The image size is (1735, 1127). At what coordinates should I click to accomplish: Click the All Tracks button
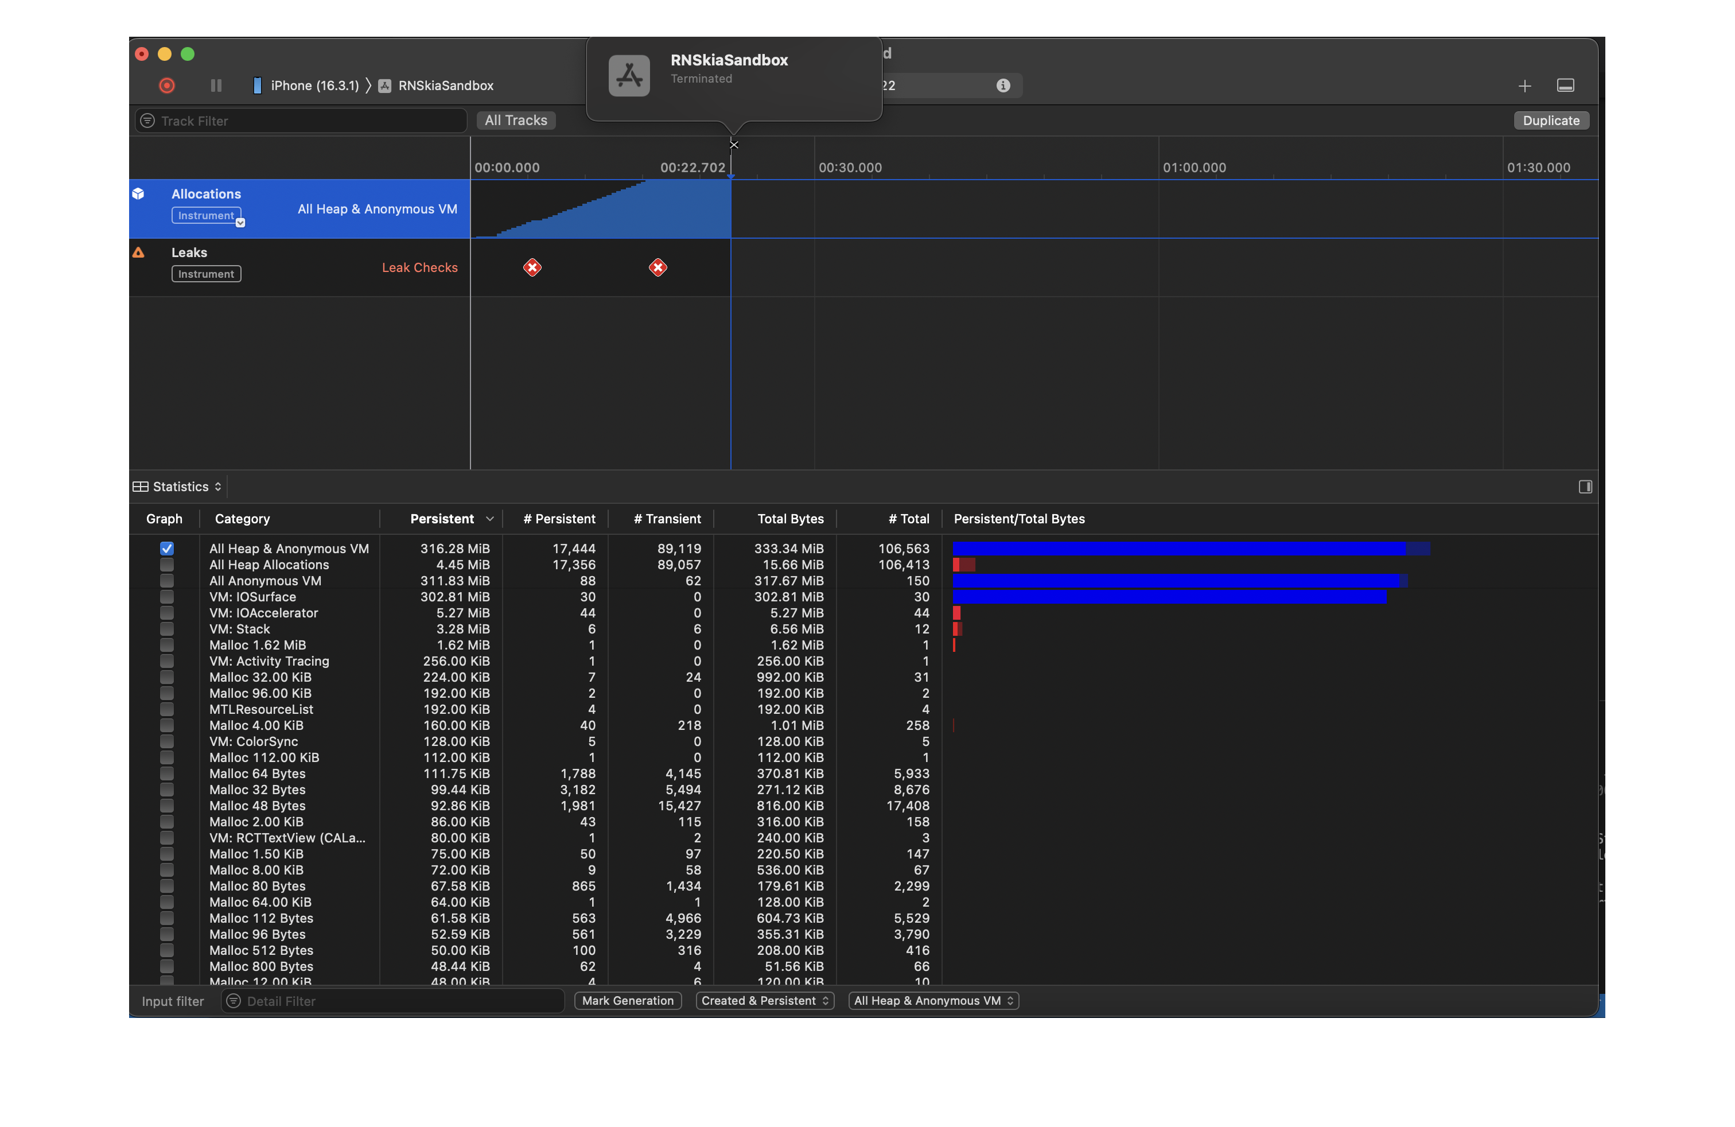tap(515, 121)
